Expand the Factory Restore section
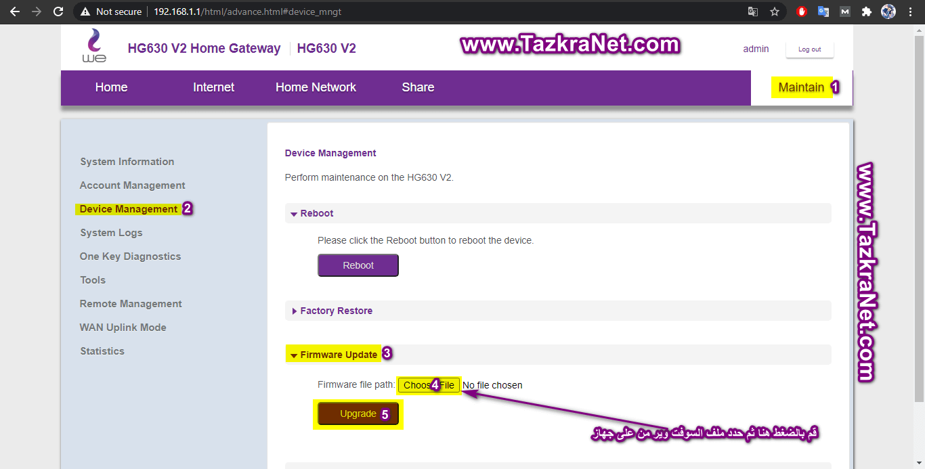925x469 pixels. 336,311
